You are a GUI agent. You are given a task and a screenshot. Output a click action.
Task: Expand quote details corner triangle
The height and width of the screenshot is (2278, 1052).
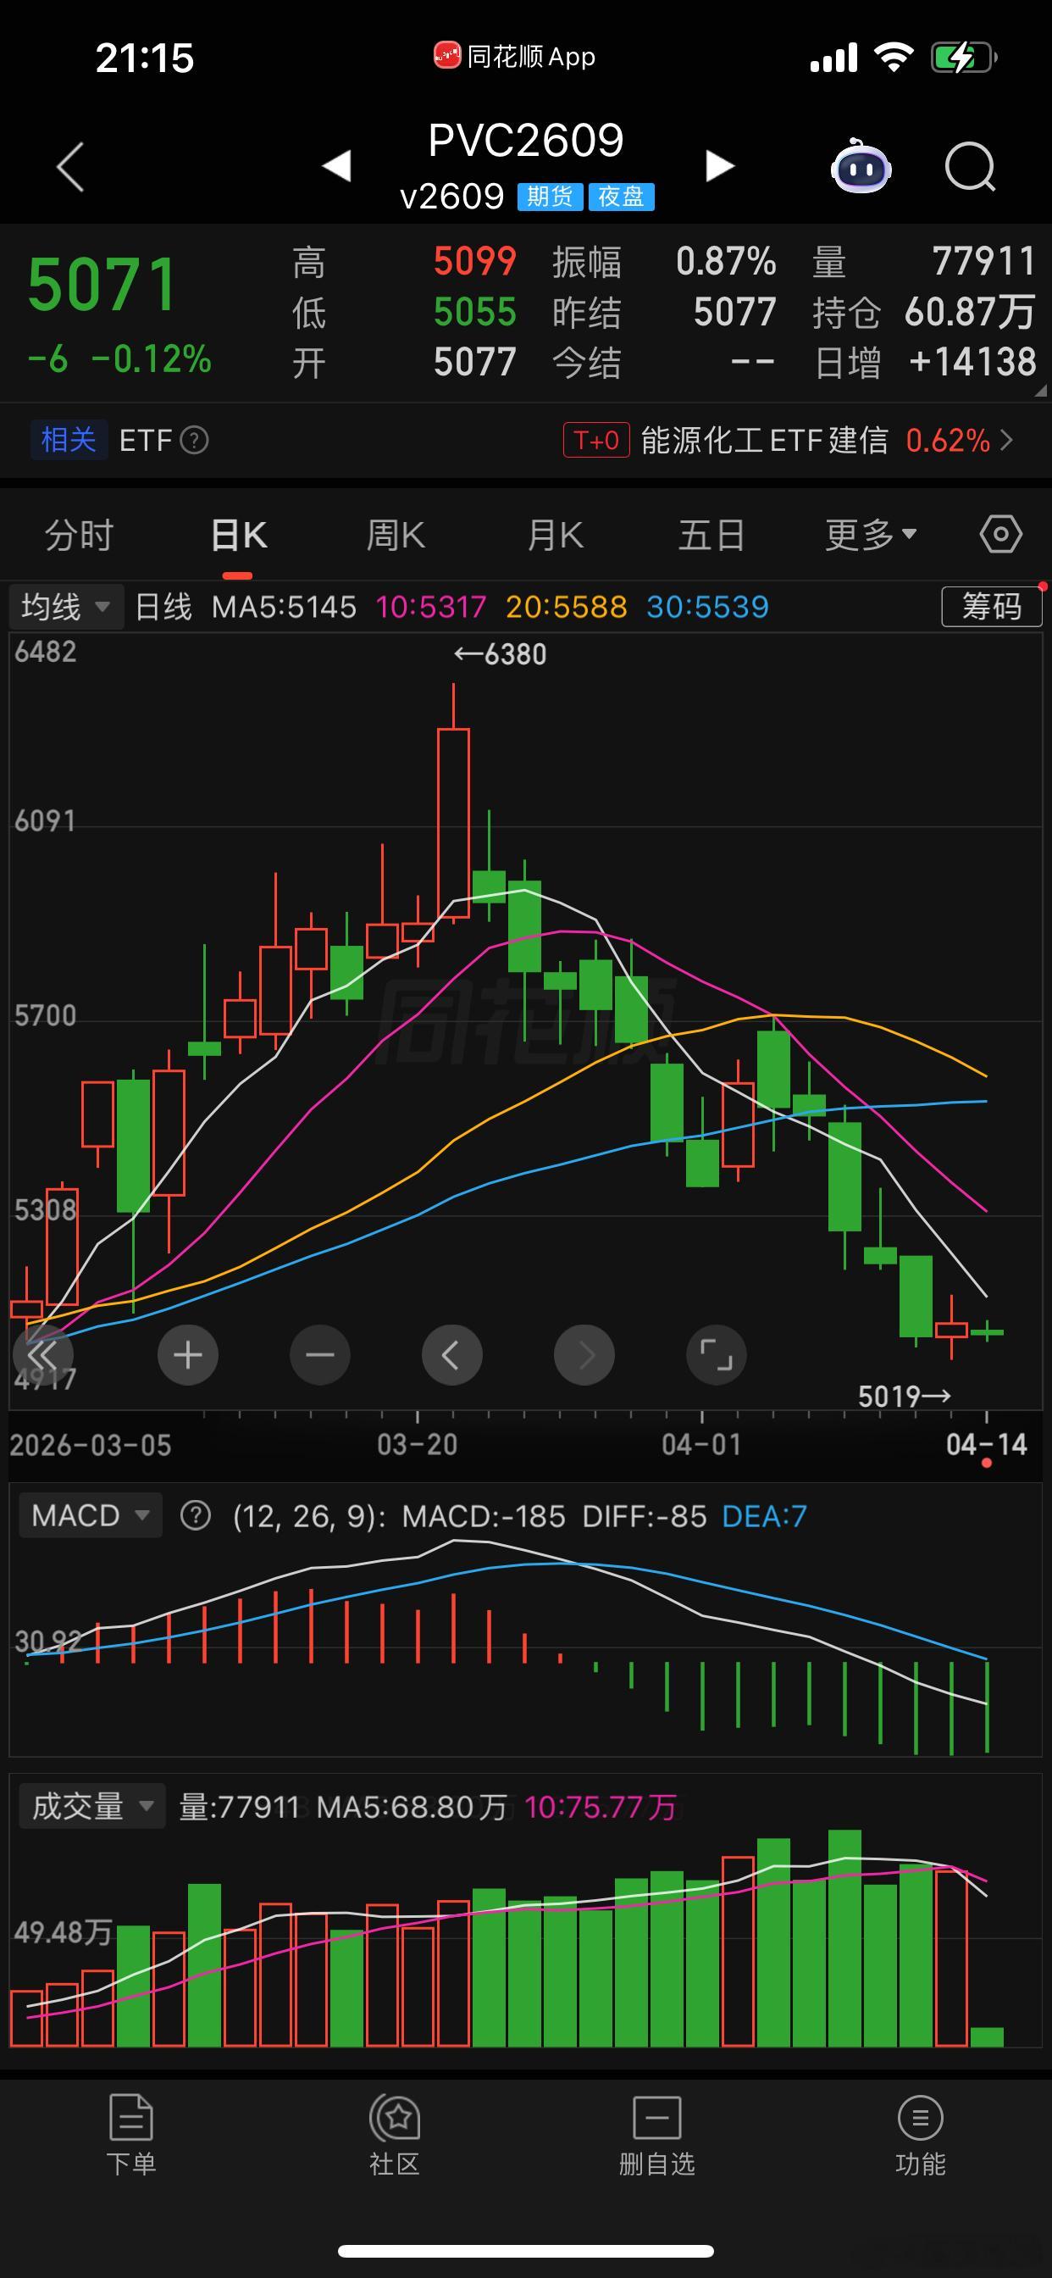tap(1039, 390)
